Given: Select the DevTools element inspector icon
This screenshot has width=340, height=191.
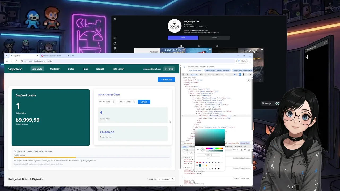Looking at the screenshot, I should coord(184,75).
